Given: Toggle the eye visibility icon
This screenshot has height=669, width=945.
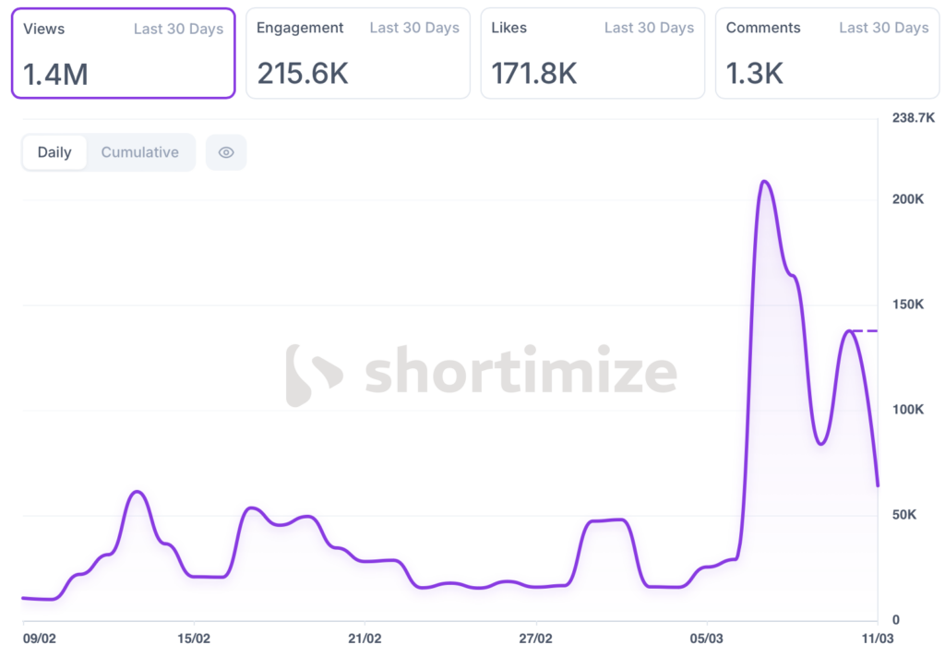Looking at the screenshot, I should tap(226, 152).
